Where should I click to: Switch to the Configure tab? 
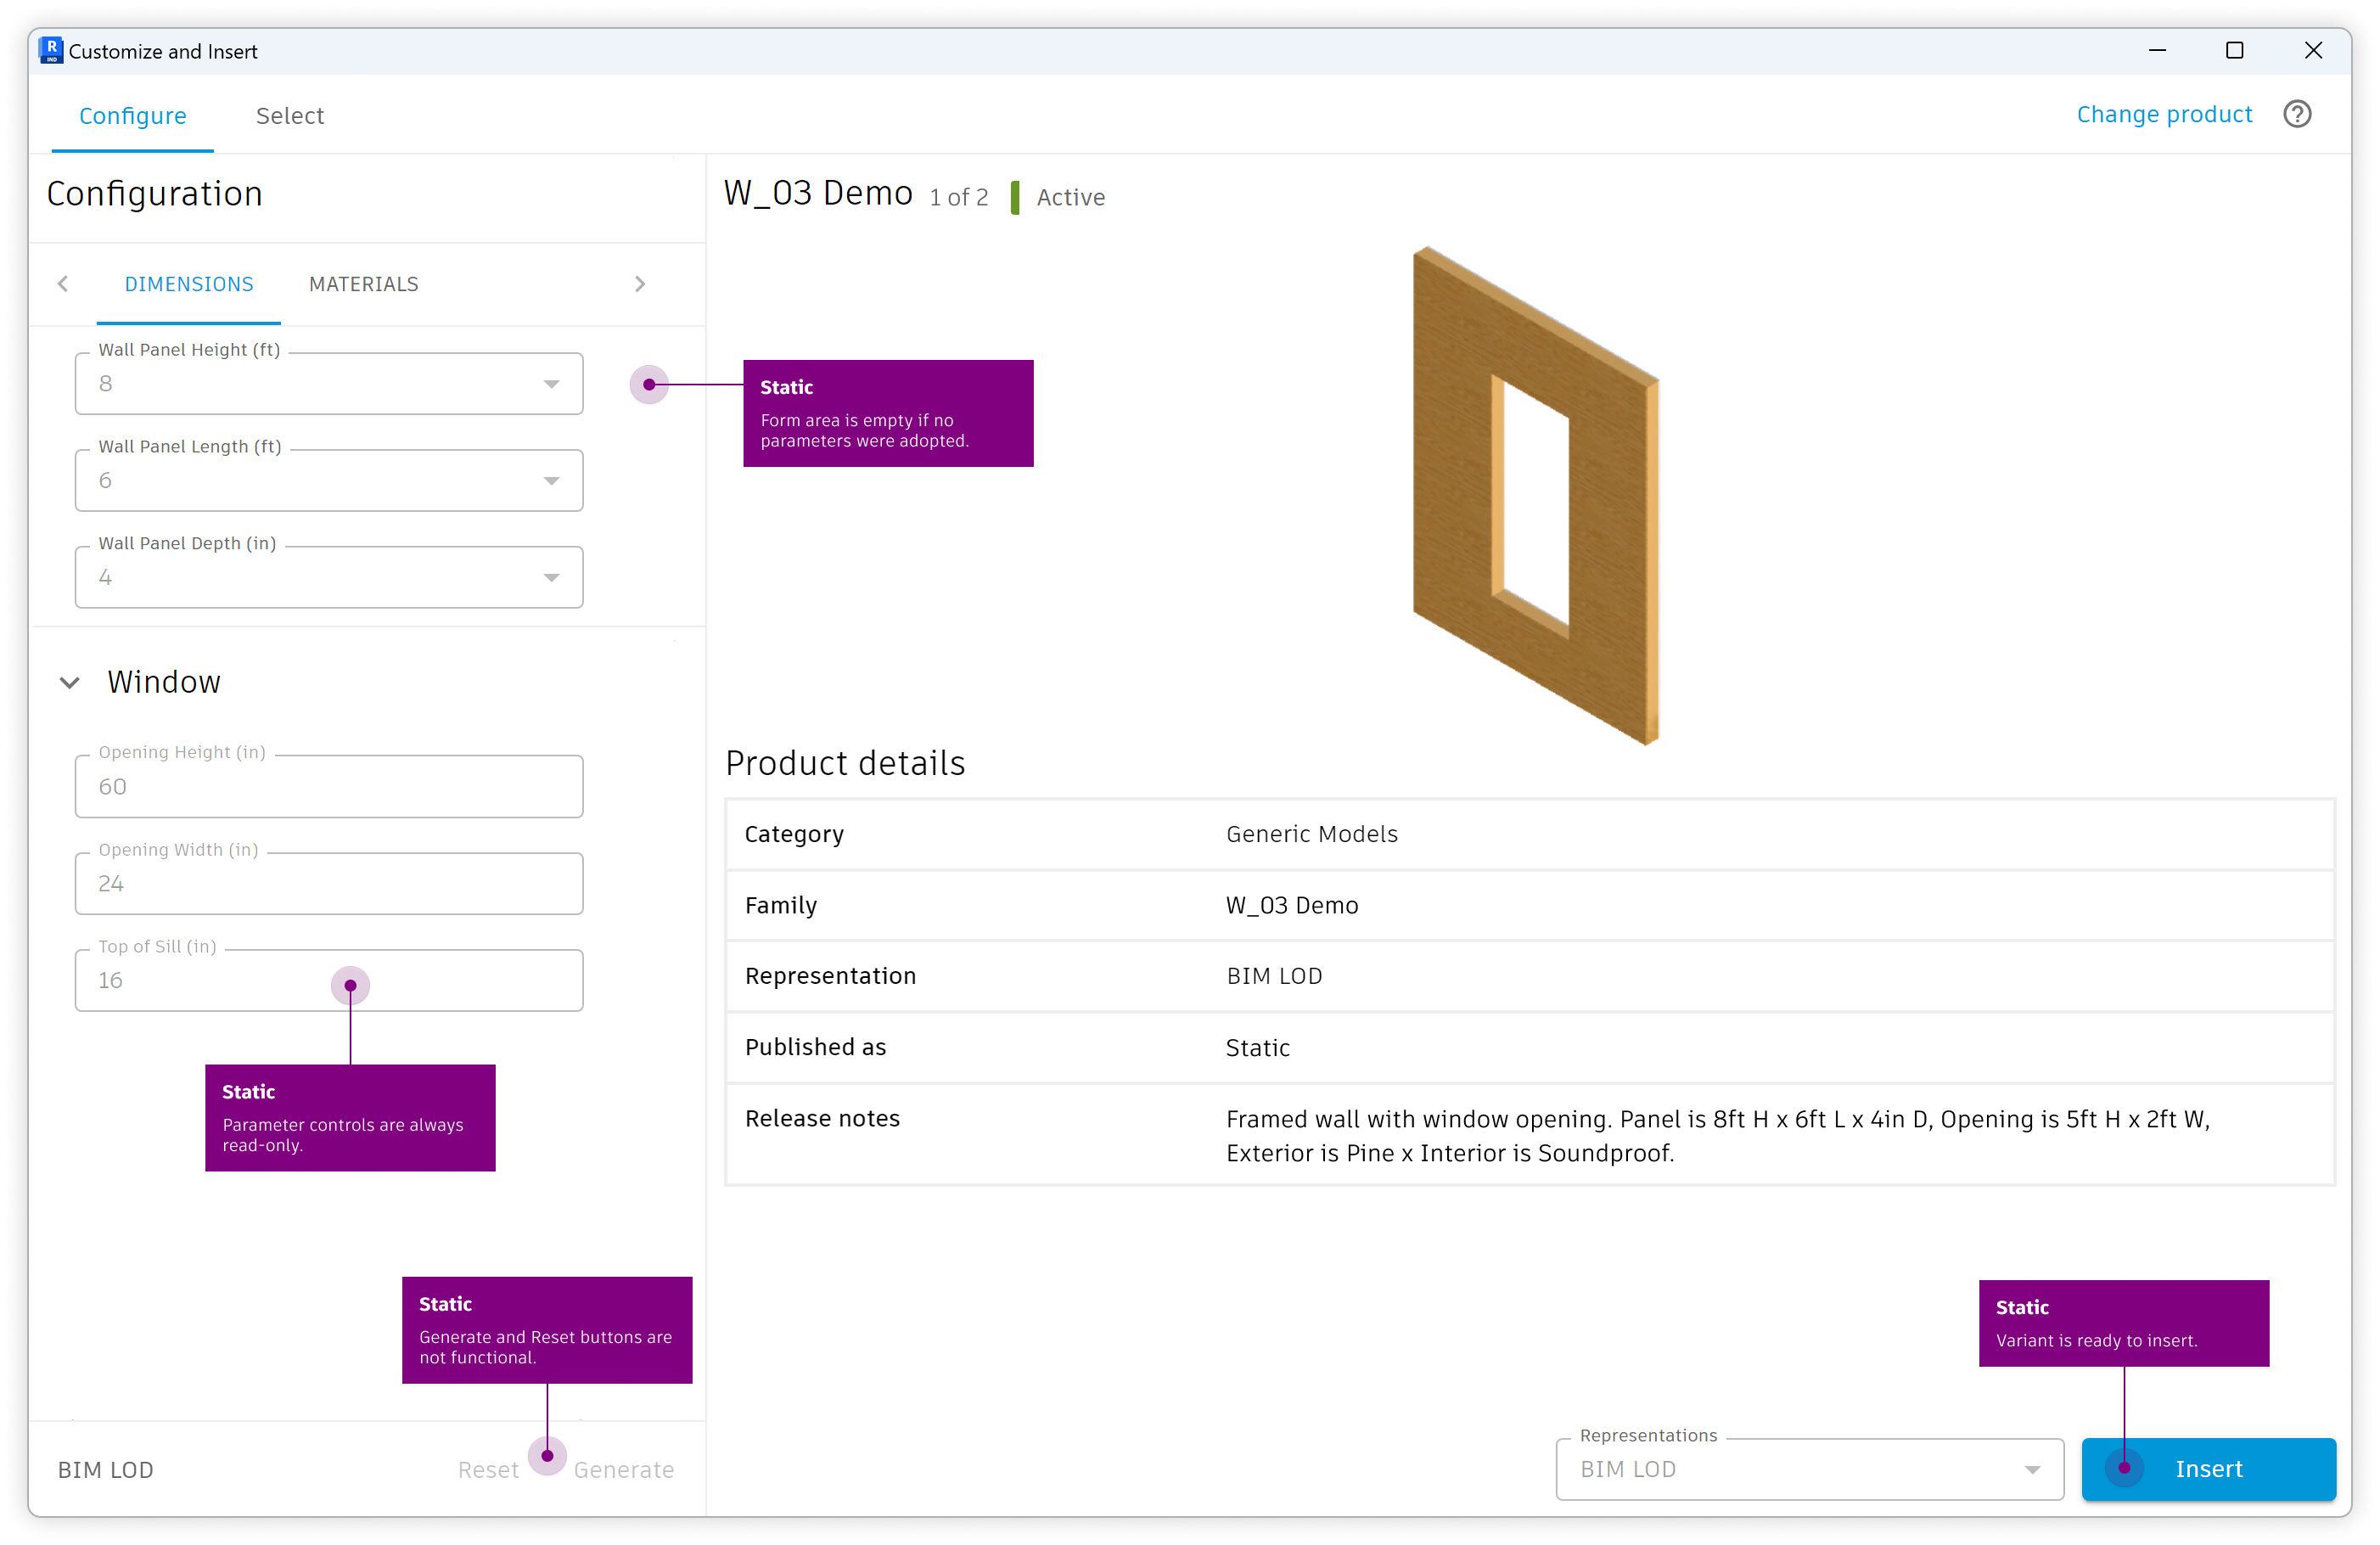coord(132,115)
